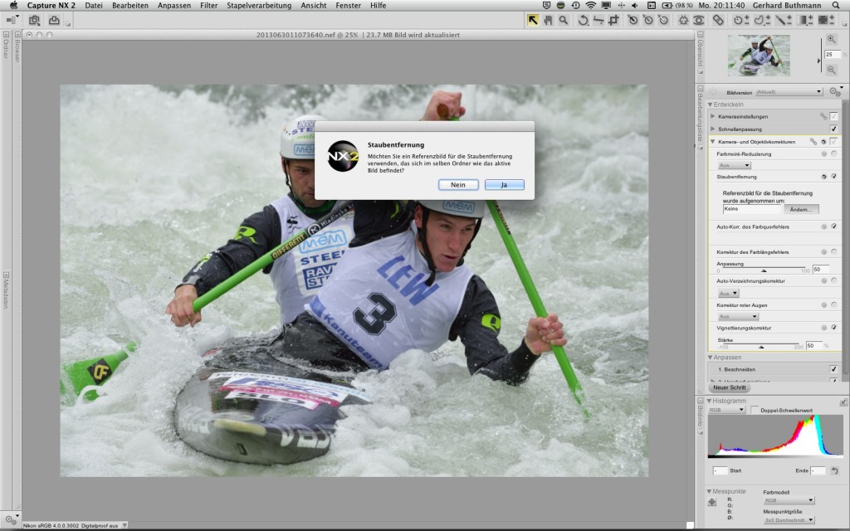Enable the Farbmoiré-Reduzierung checkbox
Screen dimensions: 850x531
coord(833,153)
